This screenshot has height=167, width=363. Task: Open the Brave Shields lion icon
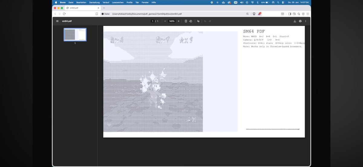tap(254, 14)
